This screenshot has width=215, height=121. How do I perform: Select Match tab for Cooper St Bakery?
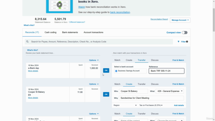(x=117, y=84)
